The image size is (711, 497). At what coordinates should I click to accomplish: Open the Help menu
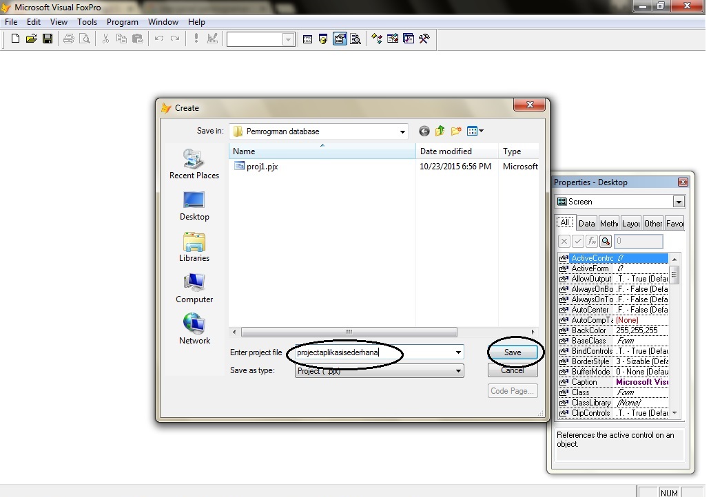[196, 22]
